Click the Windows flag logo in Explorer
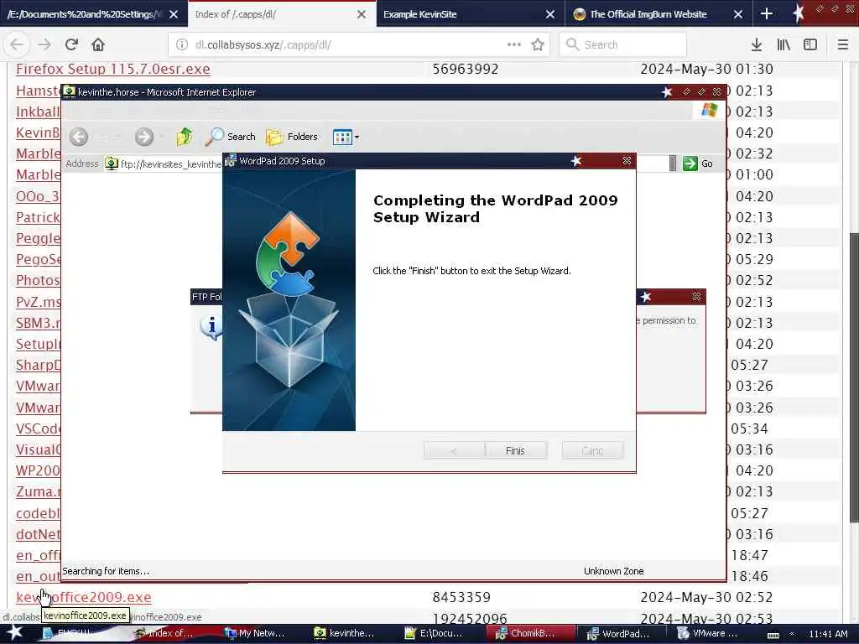Screen dimensions: 859x644 click(x=710, y=110)
